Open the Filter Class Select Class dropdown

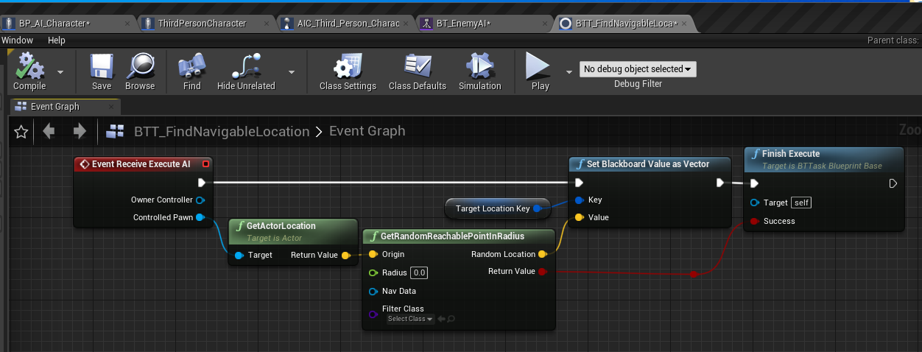410,319
